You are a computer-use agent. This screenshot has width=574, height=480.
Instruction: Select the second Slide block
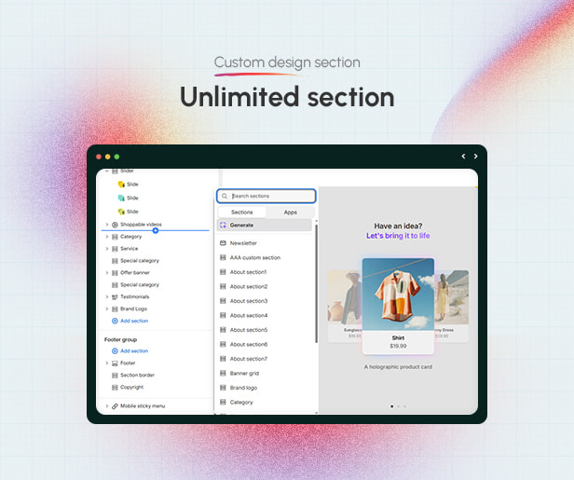132,198
